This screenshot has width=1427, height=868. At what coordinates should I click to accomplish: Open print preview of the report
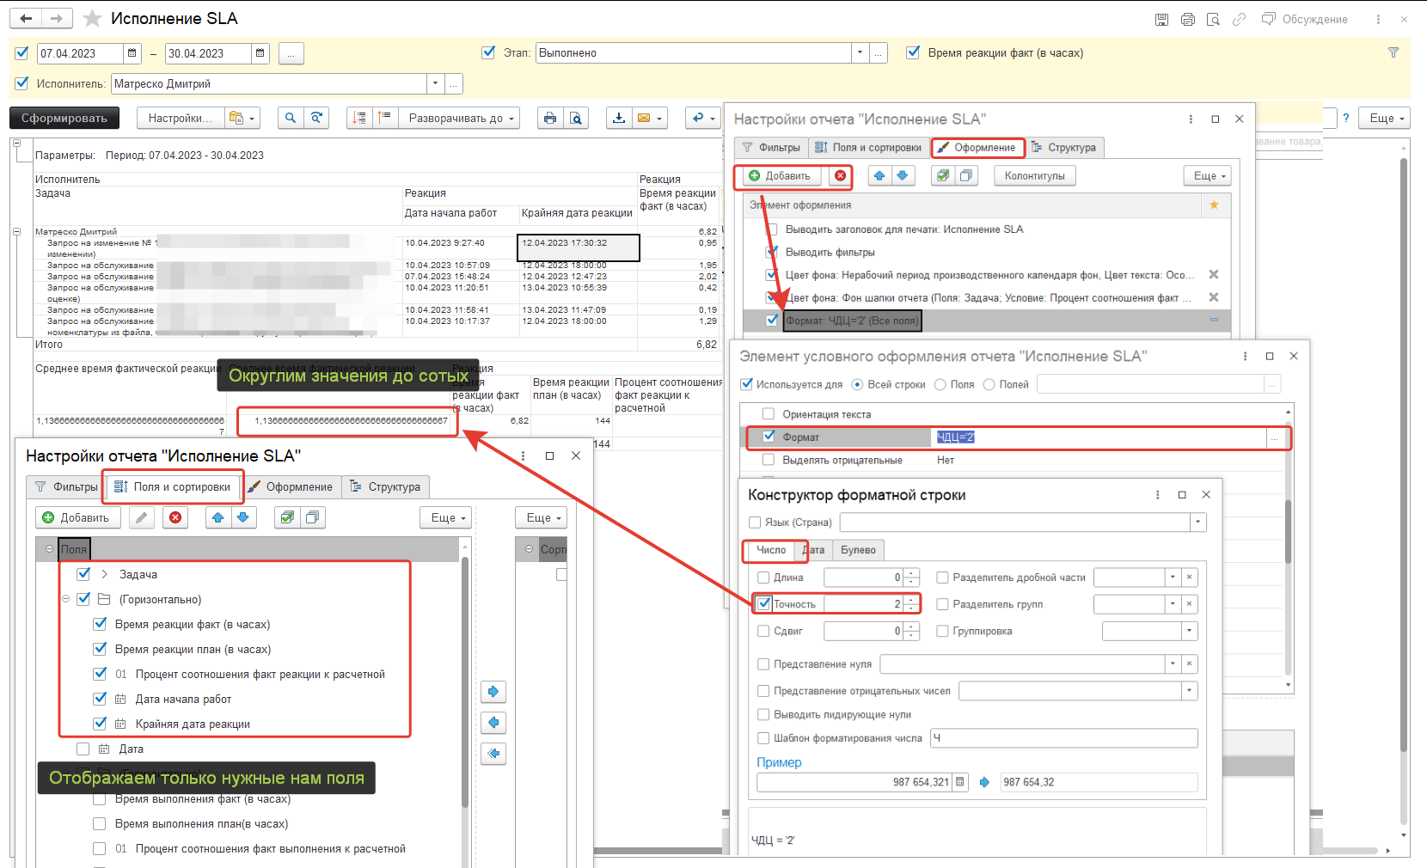click(576, 118)
